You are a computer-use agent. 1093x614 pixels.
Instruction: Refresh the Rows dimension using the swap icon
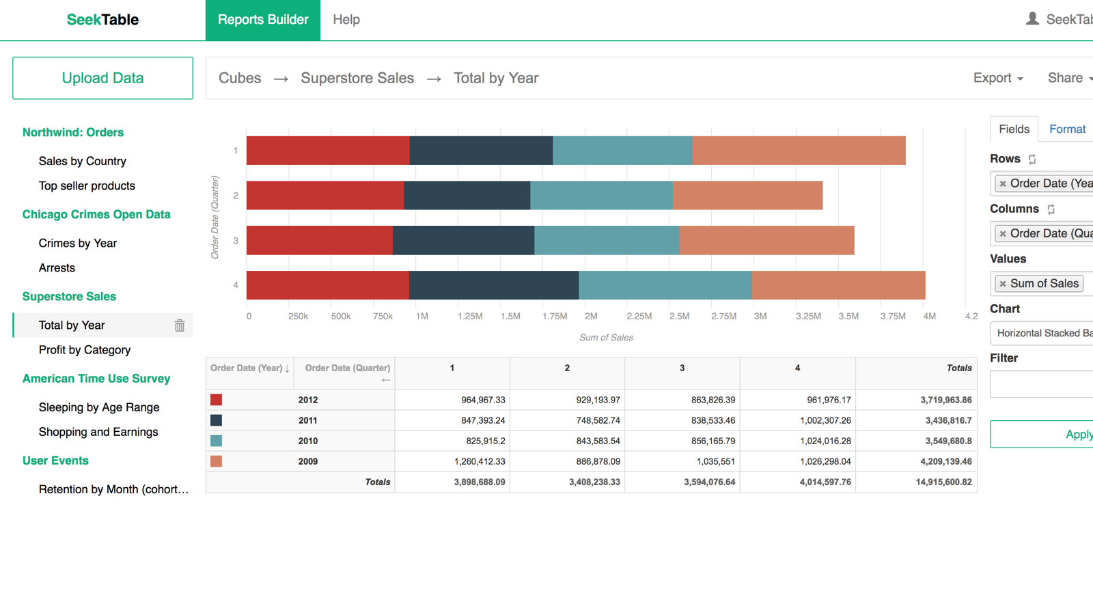(1032, 158)
